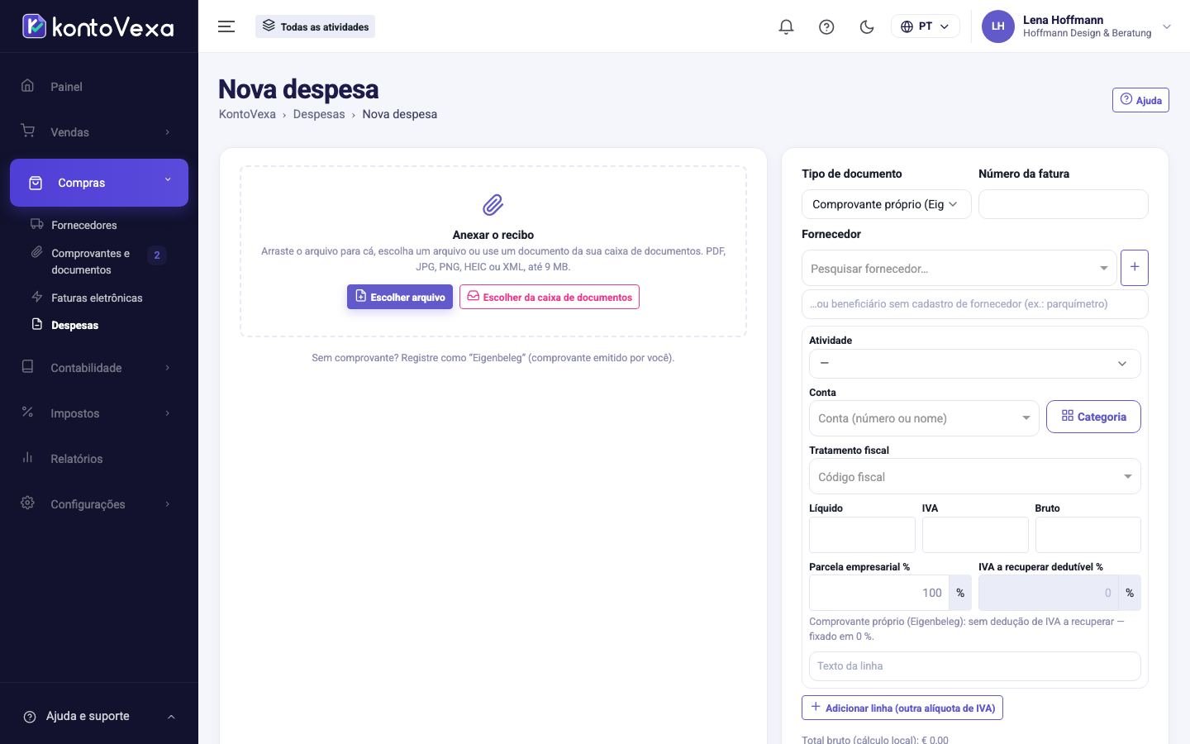This screenshot has height=744, width=1190.
Task: Toggle the hamburger sidebar menu
Action: (226, 26)
